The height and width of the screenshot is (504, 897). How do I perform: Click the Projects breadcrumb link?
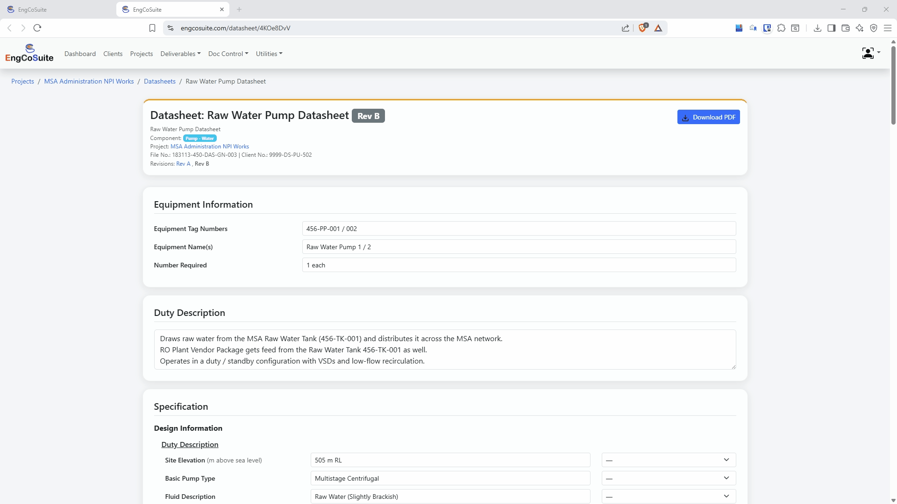(22, 81)
